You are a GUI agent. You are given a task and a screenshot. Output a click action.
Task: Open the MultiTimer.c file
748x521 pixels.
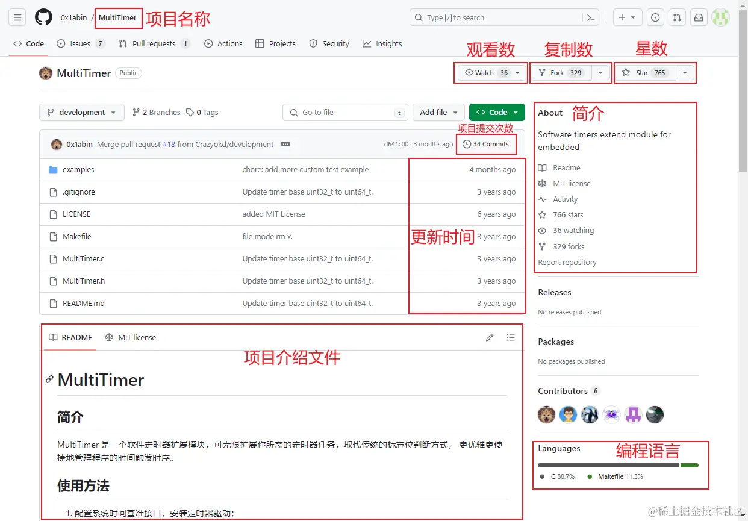84,259
